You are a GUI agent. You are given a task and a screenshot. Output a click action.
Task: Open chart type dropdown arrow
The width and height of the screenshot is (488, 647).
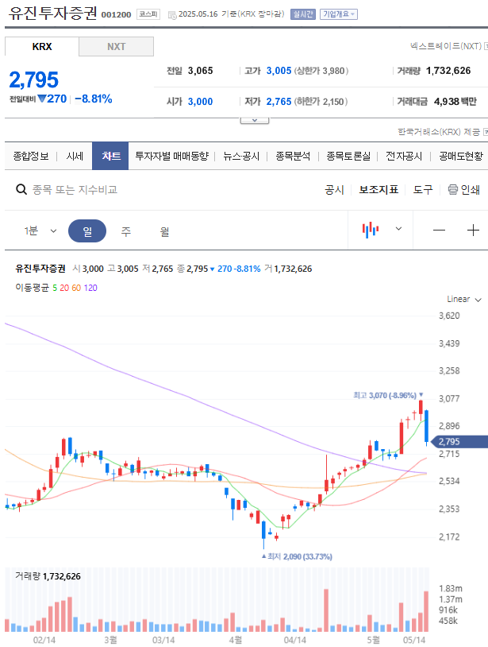click(398, 229)
